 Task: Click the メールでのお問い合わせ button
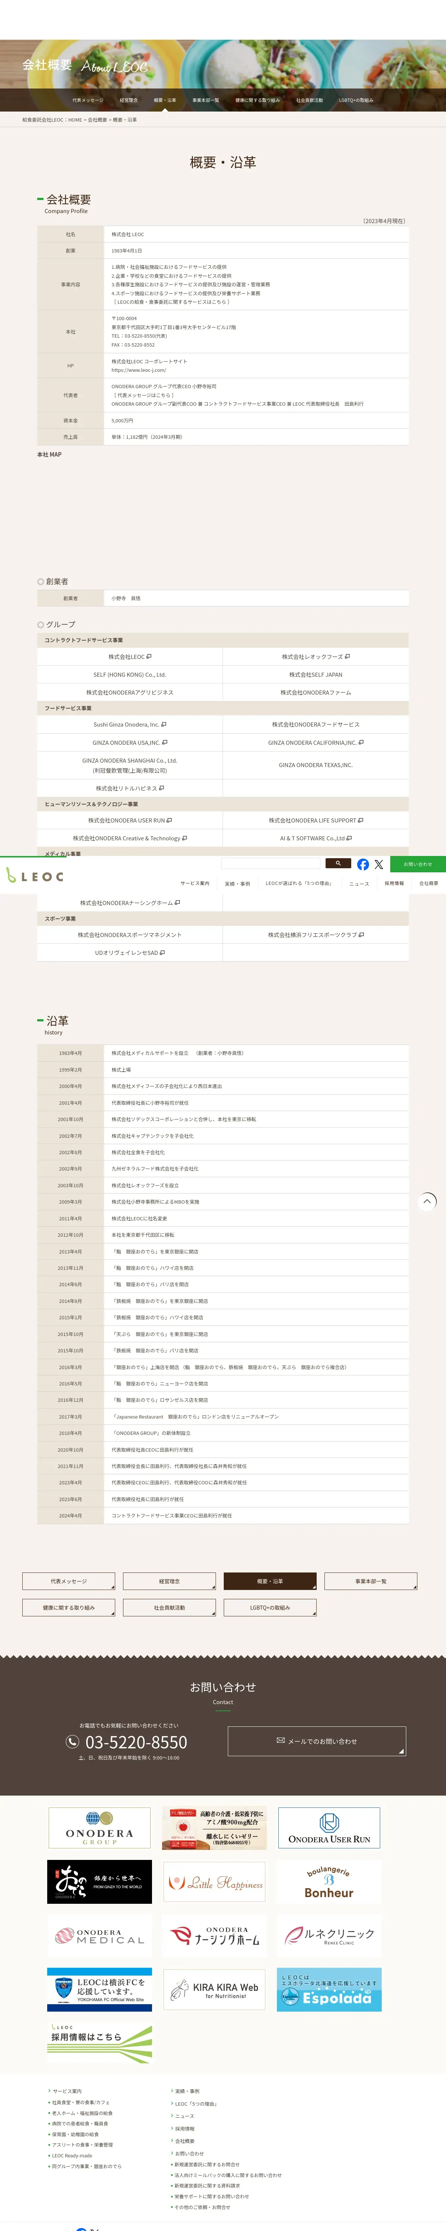317,1741
